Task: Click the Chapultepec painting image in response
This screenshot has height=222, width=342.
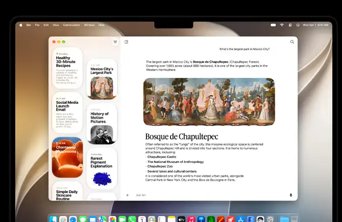Action: point(209,102)
